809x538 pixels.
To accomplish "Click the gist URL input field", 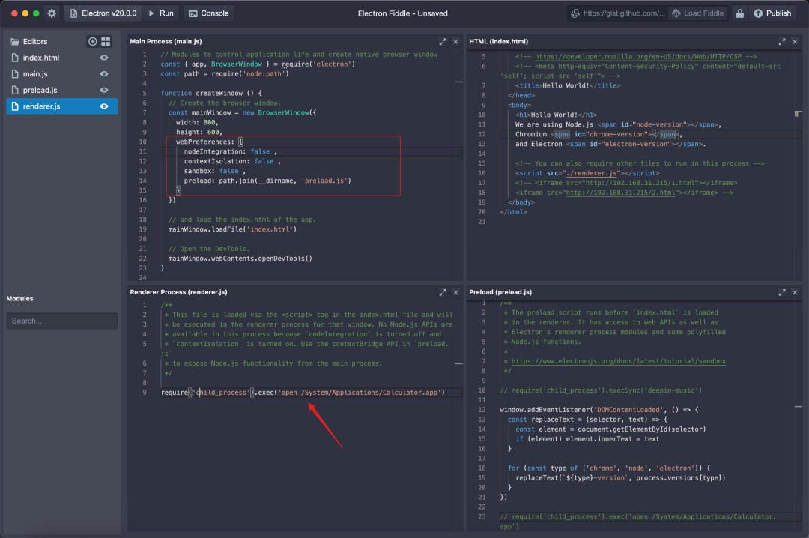I will [618, 13].
